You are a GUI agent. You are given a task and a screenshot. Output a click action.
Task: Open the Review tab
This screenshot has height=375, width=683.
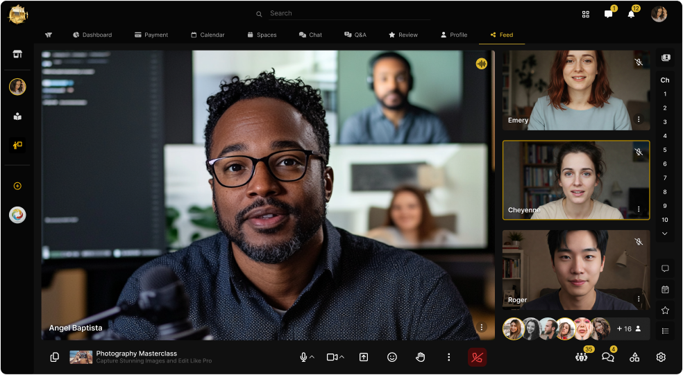click(x=403, y=35)
